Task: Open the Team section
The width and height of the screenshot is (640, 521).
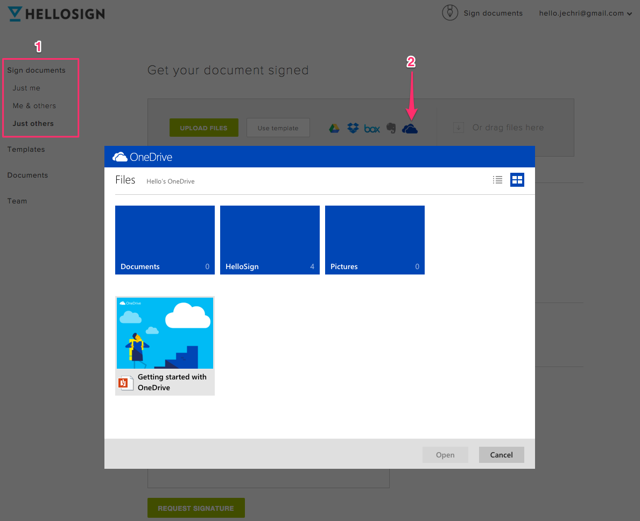Action: pyautogui.click(x=17, y=201)
